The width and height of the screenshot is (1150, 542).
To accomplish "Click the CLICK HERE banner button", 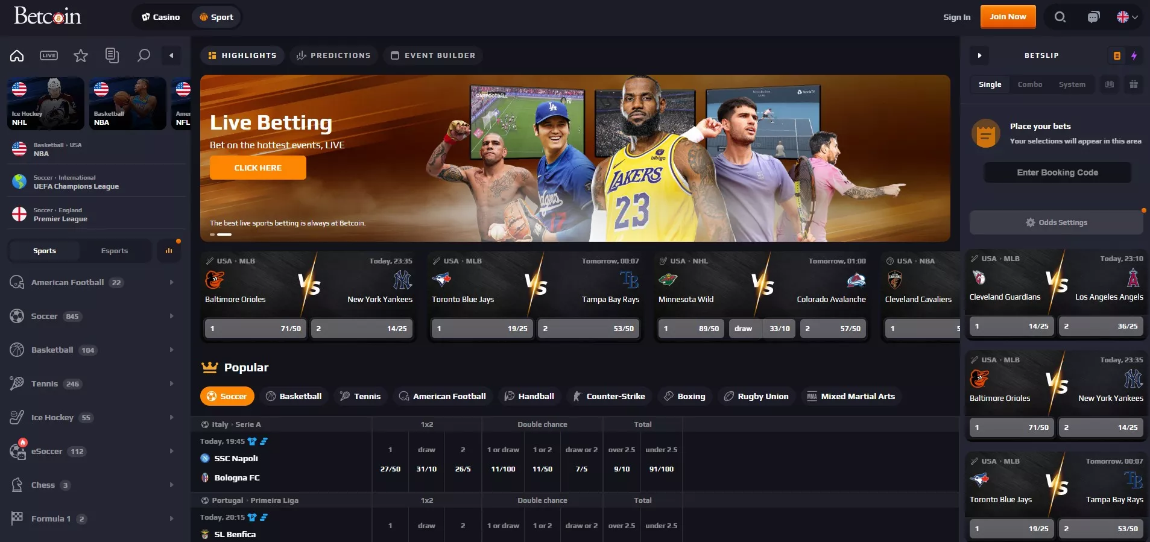I will [258, 168].
